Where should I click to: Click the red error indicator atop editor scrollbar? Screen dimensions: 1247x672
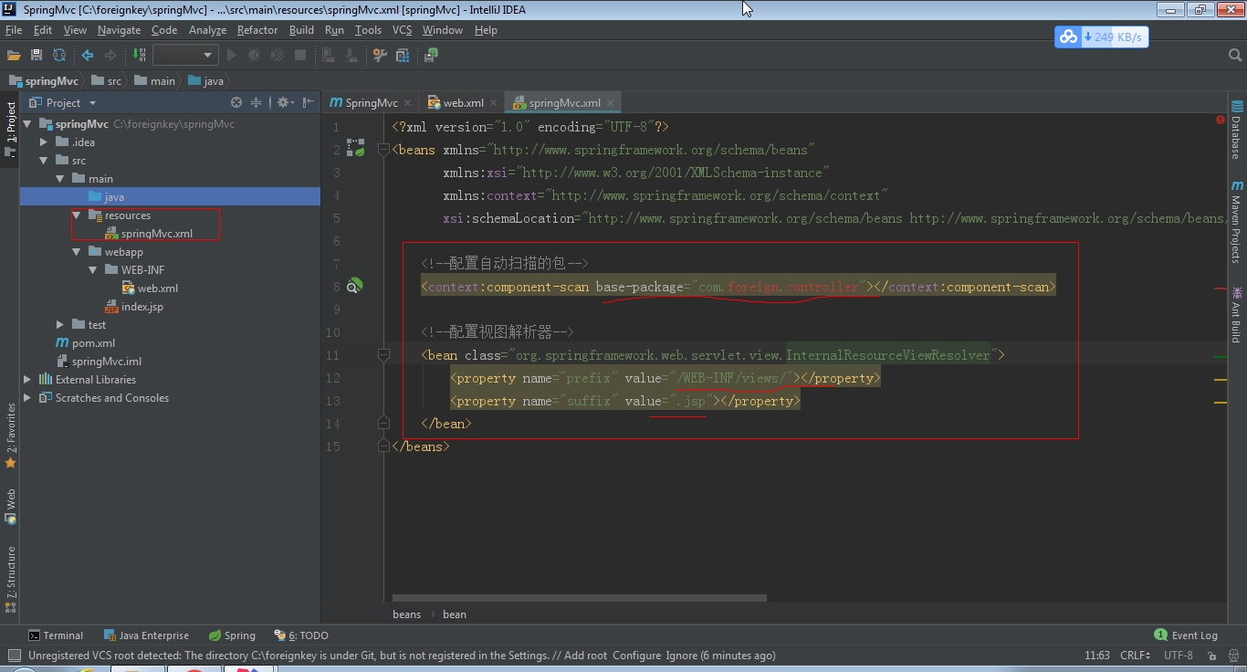pos(1221,120)
